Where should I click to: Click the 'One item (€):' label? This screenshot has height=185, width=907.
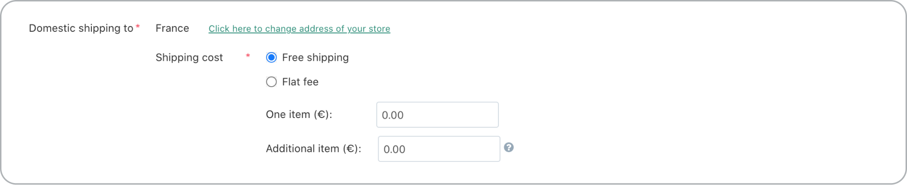pyautogui.click(x=299, y=115)
